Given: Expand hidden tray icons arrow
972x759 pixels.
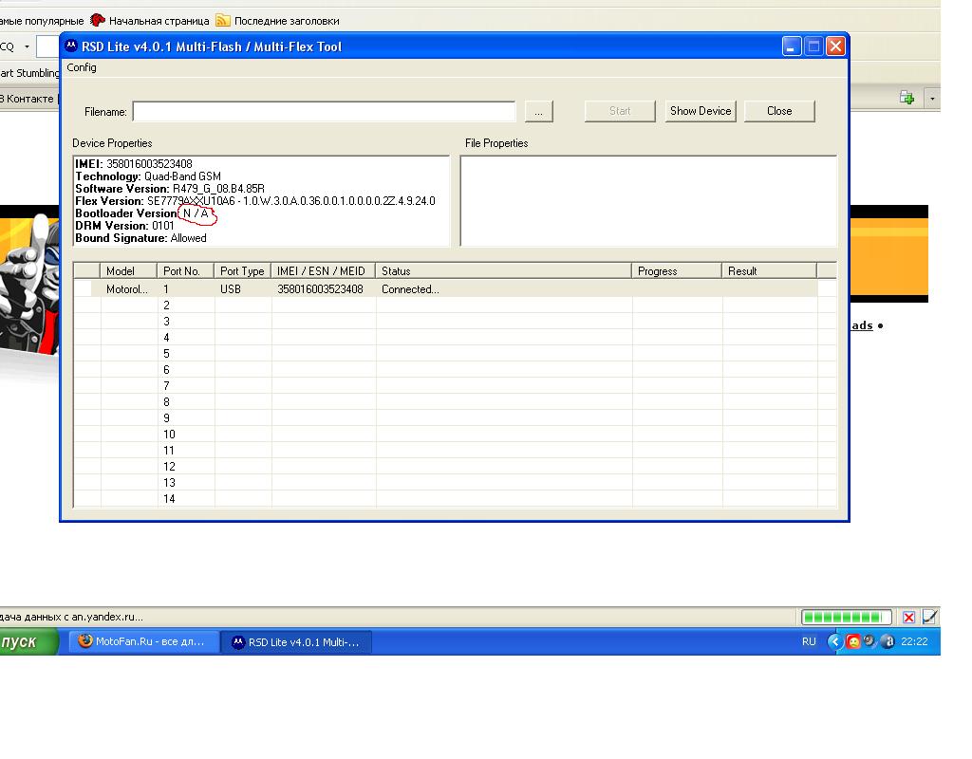Looking at the screenshot, I should [835, 642].
